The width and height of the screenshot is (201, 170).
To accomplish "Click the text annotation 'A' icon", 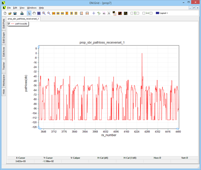I will 109,13.
